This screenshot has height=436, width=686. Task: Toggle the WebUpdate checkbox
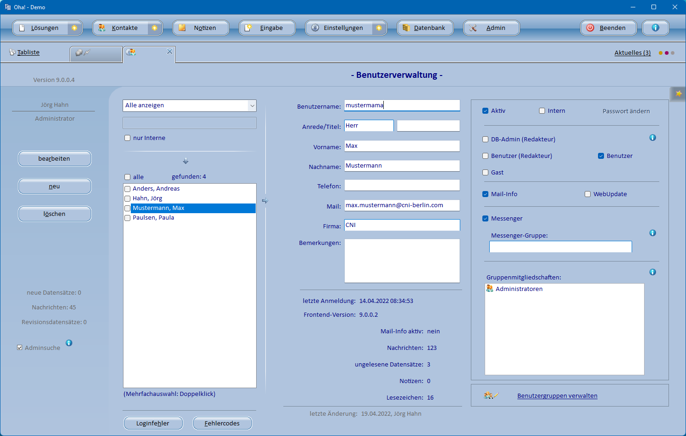tap(587, 194)
